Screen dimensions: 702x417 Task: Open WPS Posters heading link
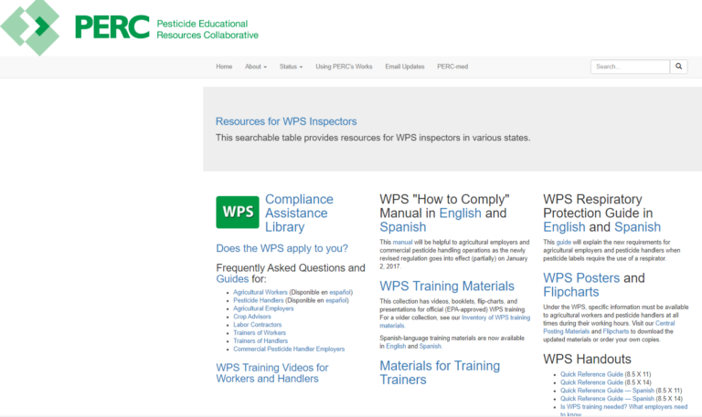point(581,278)
